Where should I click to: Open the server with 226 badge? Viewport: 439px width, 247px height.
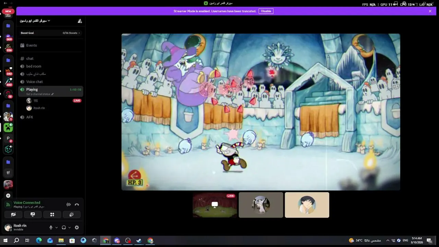point(8,48)
